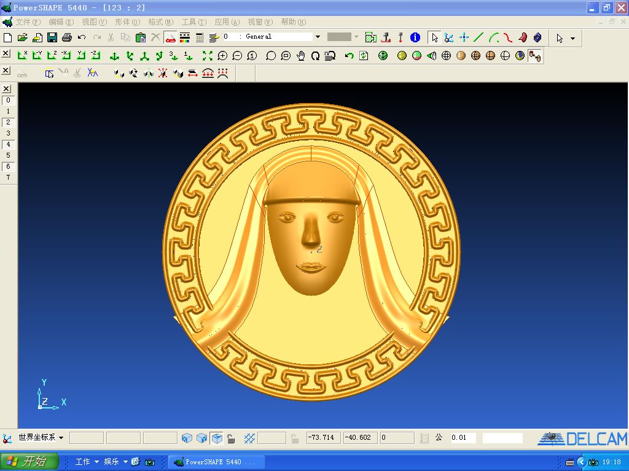The image size is (629, 471).
Task: Select the red curve creation tool
Action: pyautogui.click(x=508, y=37)
